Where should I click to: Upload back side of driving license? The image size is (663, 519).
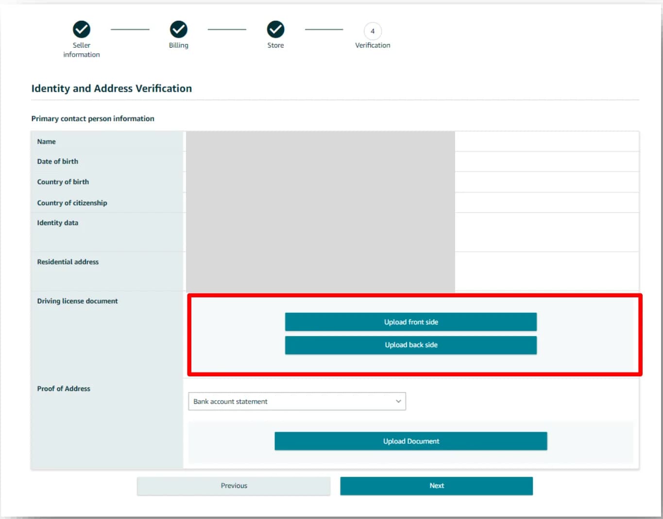point(411,345)
